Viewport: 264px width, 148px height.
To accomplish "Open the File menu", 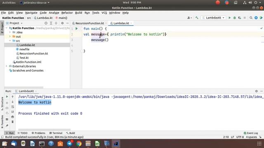I will 3,13.
